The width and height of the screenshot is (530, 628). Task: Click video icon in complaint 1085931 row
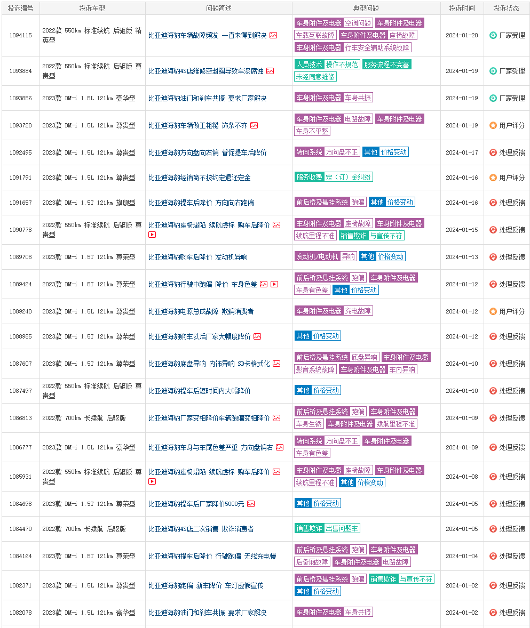click(152, 481)
